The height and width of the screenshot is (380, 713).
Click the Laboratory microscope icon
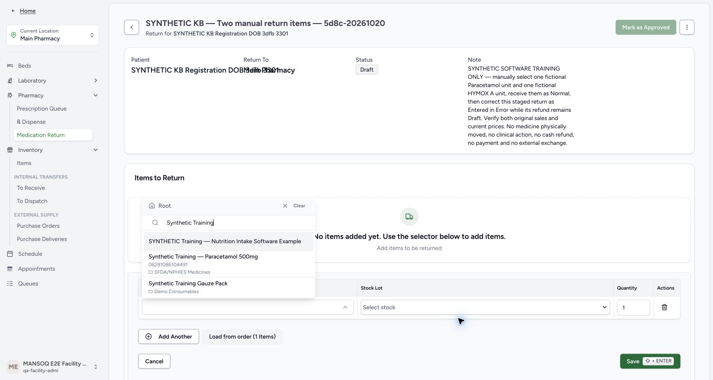pos(10,80)
